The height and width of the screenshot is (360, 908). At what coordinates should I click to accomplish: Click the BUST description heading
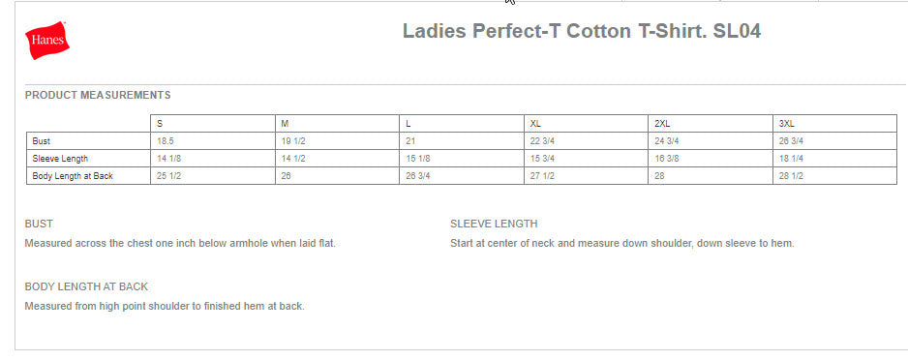pos(39,224)
